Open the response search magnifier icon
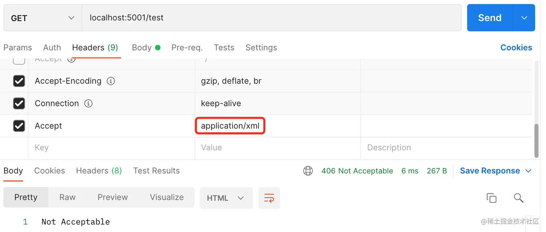 [519, 198]
